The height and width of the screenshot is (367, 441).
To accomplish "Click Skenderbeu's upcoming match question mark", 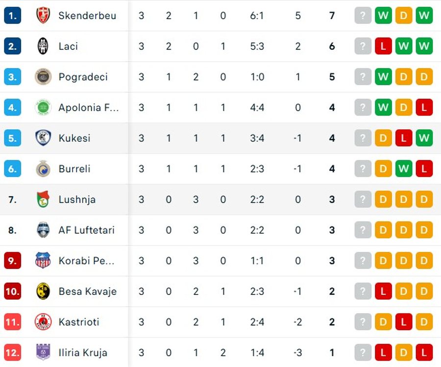I will click(x=363, y=16).
